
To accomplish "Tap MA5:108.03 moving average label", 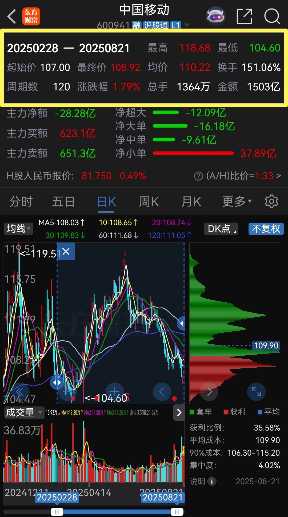I will [62, 222].
